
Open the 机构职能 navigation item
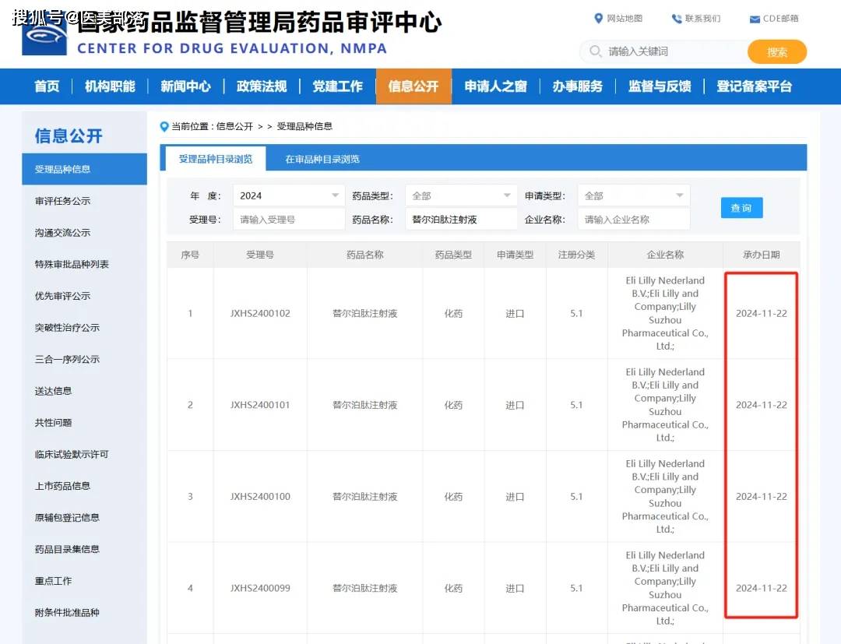pyautogui.click(x=110, y=86)
